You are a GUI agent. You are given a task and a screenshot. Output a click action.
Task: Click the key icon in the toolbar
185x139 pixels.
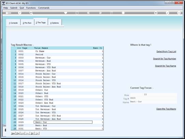coord(8,13)
